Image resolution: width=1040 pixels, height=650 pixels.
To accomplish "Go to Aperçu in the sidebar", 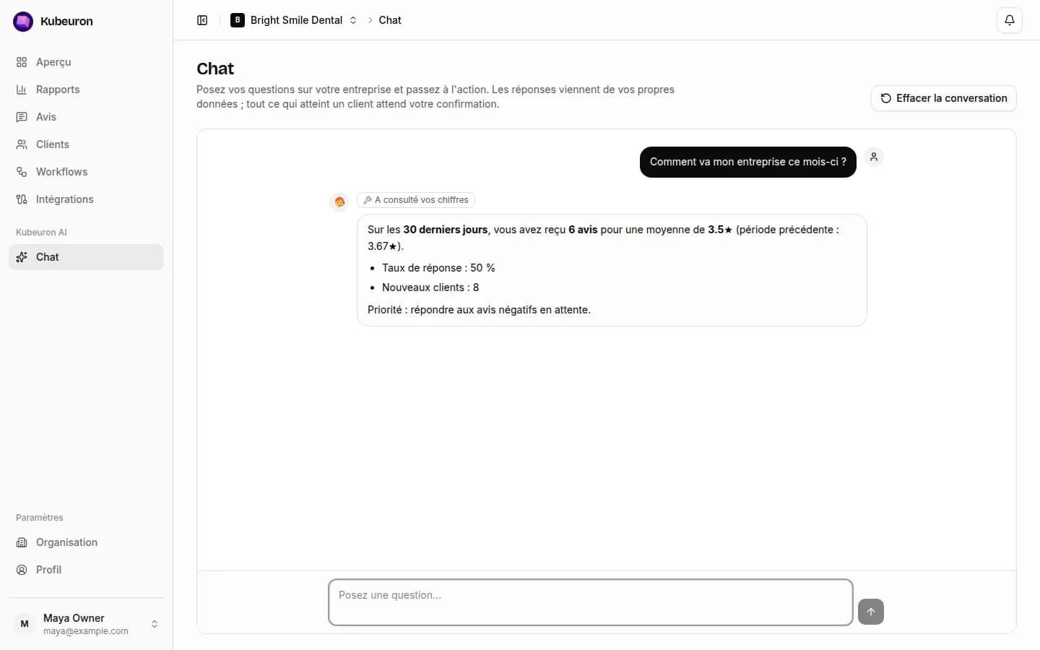I will pos(86,62).
